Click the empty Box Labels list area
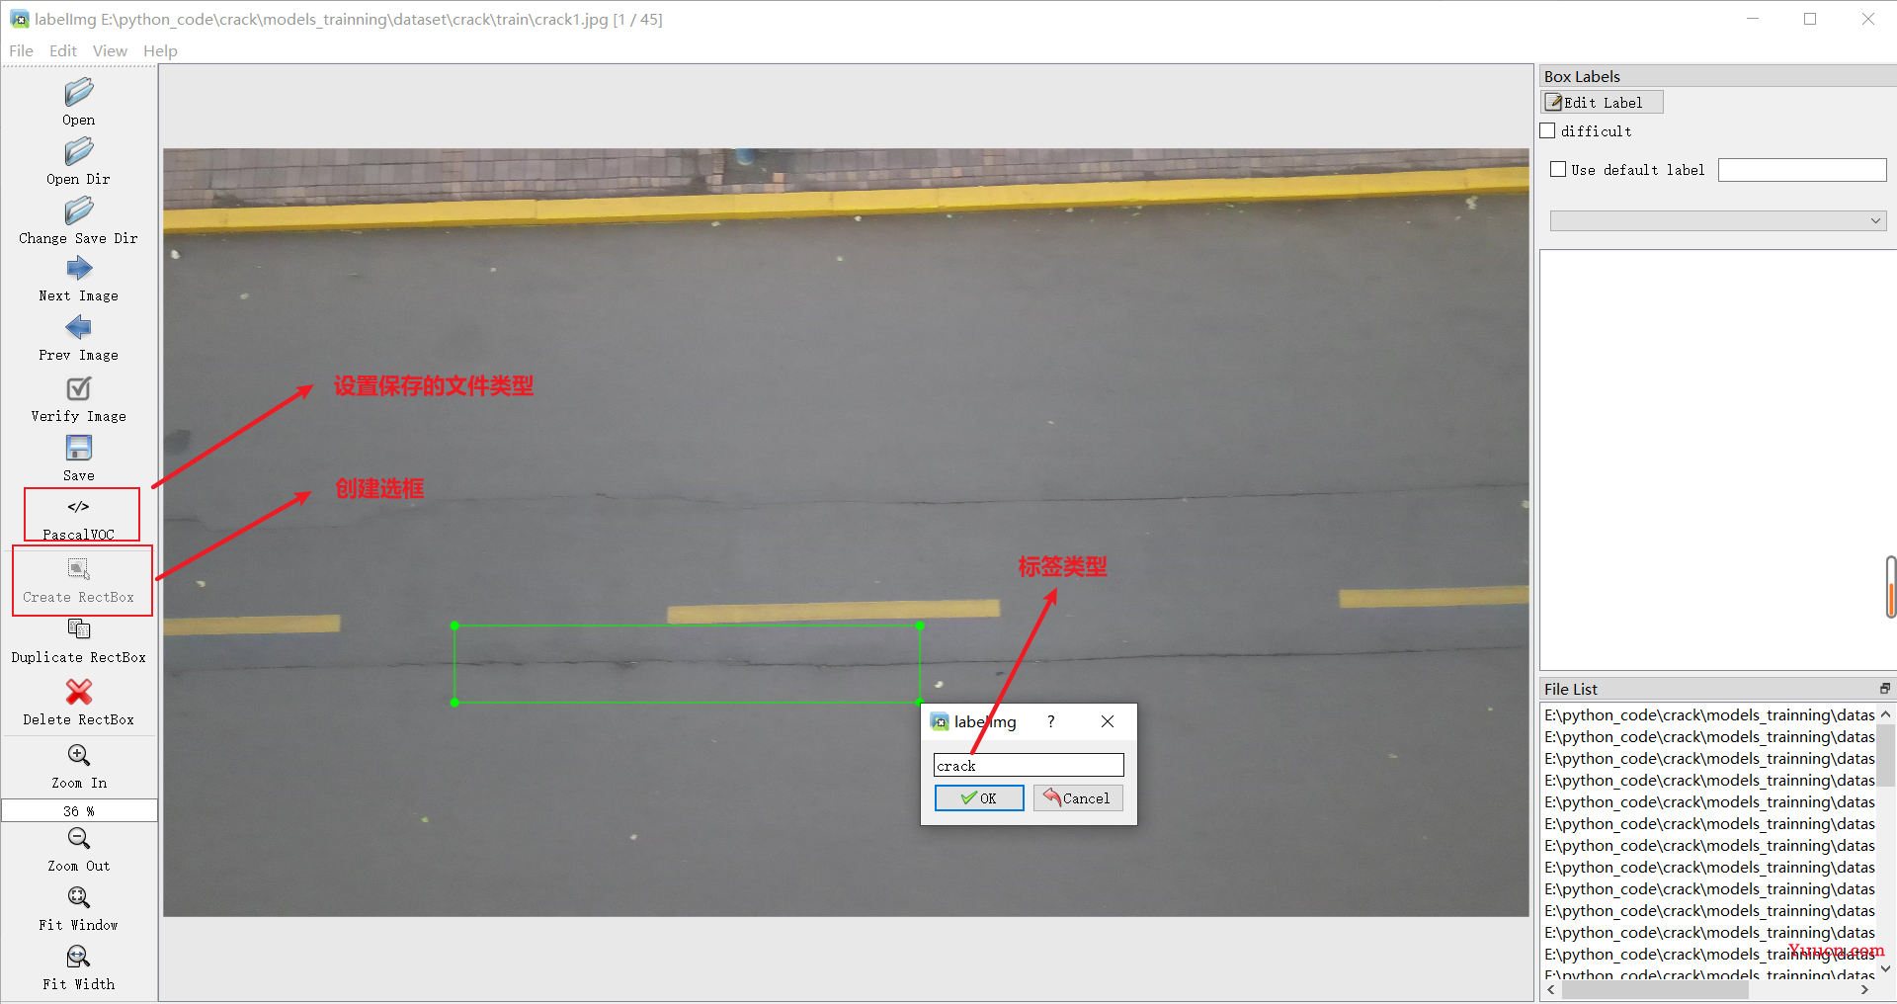This screenshot has width=1897, height=1004. 1717,460
